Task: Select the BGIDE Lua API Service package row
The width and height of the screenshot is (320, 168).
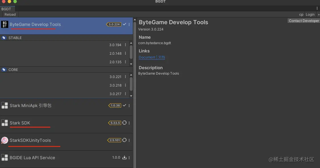Action: tap(66, 159)
